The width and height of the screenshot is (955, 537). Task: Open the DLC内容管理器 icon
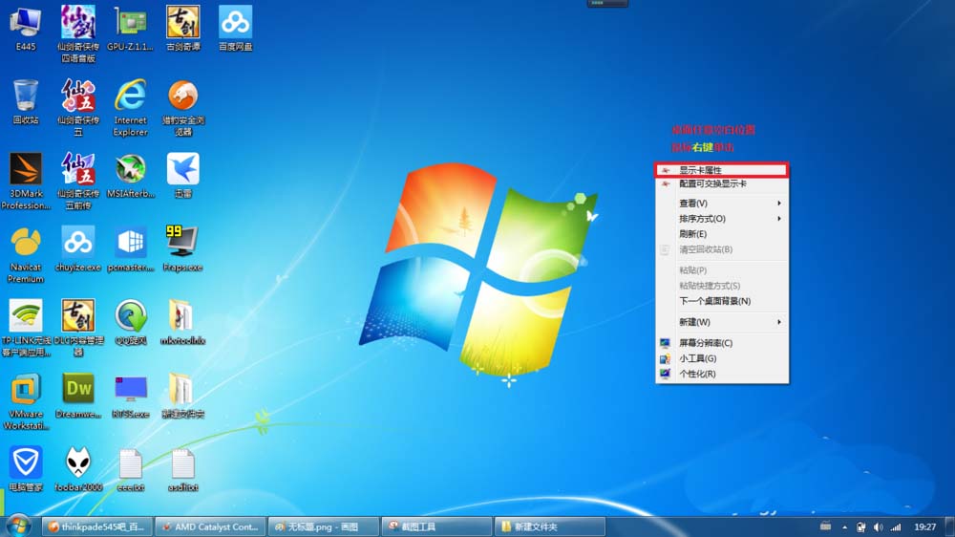tap(78, 328)
